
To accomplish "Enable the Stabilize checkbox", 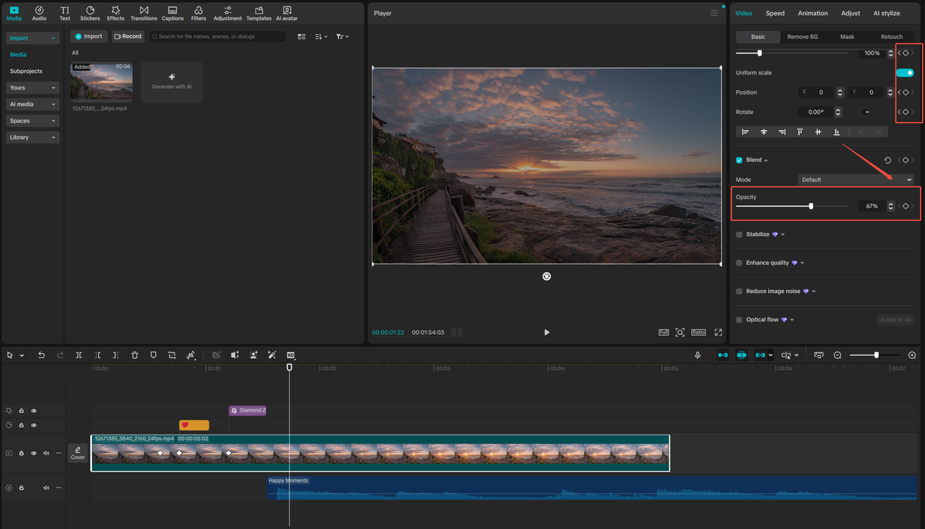I will [x=739, y=234].
